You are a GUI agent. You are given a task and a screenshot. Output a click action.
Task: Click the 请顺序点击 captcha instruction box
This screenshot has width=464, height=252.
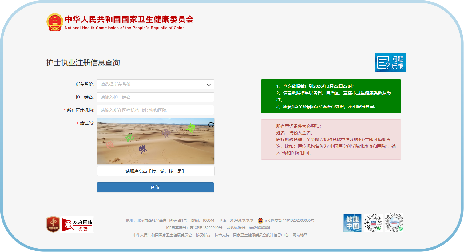[155, 171]
